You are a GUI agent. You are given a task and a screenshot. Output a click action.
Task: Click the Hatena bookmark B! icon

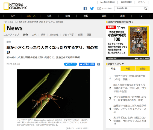99,64
